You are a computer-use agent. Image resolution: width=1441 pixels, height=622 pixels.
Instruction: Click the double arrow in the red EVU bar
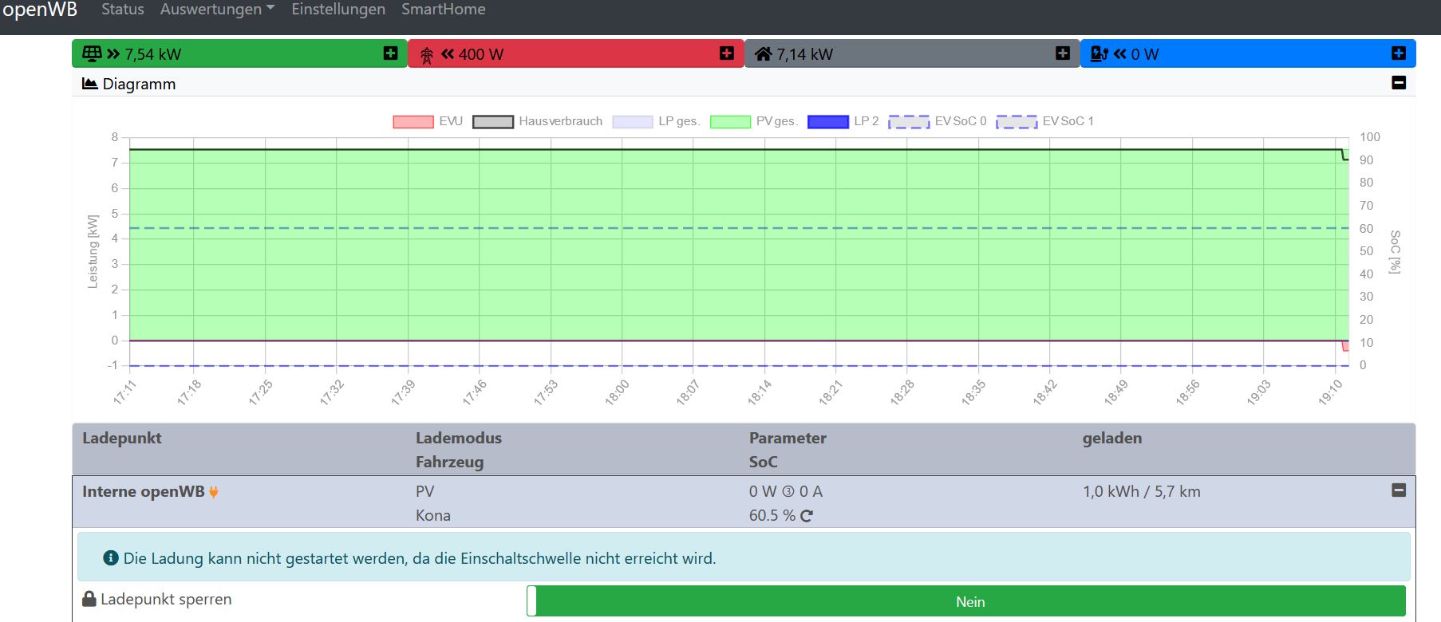point(448,53)
